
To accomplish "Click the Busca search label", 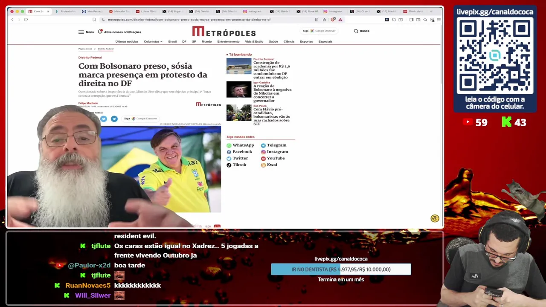I will tap(364, 31).
